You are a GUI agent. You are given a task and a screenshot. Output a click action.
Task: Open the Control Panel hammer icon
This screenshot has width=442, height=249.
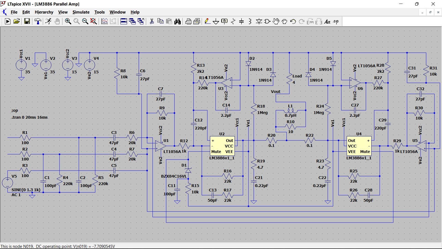coord(38,21)
